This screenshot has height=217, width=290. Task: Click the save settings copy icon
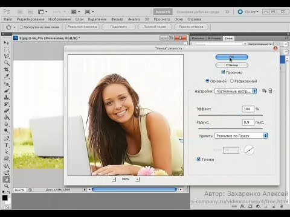point(264,91)
